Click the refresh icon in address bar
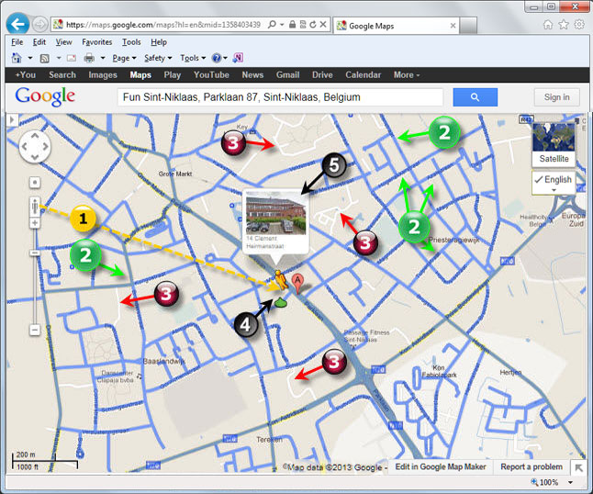The height and width of the screenshot is (494, 593). [x=313, y=25]
